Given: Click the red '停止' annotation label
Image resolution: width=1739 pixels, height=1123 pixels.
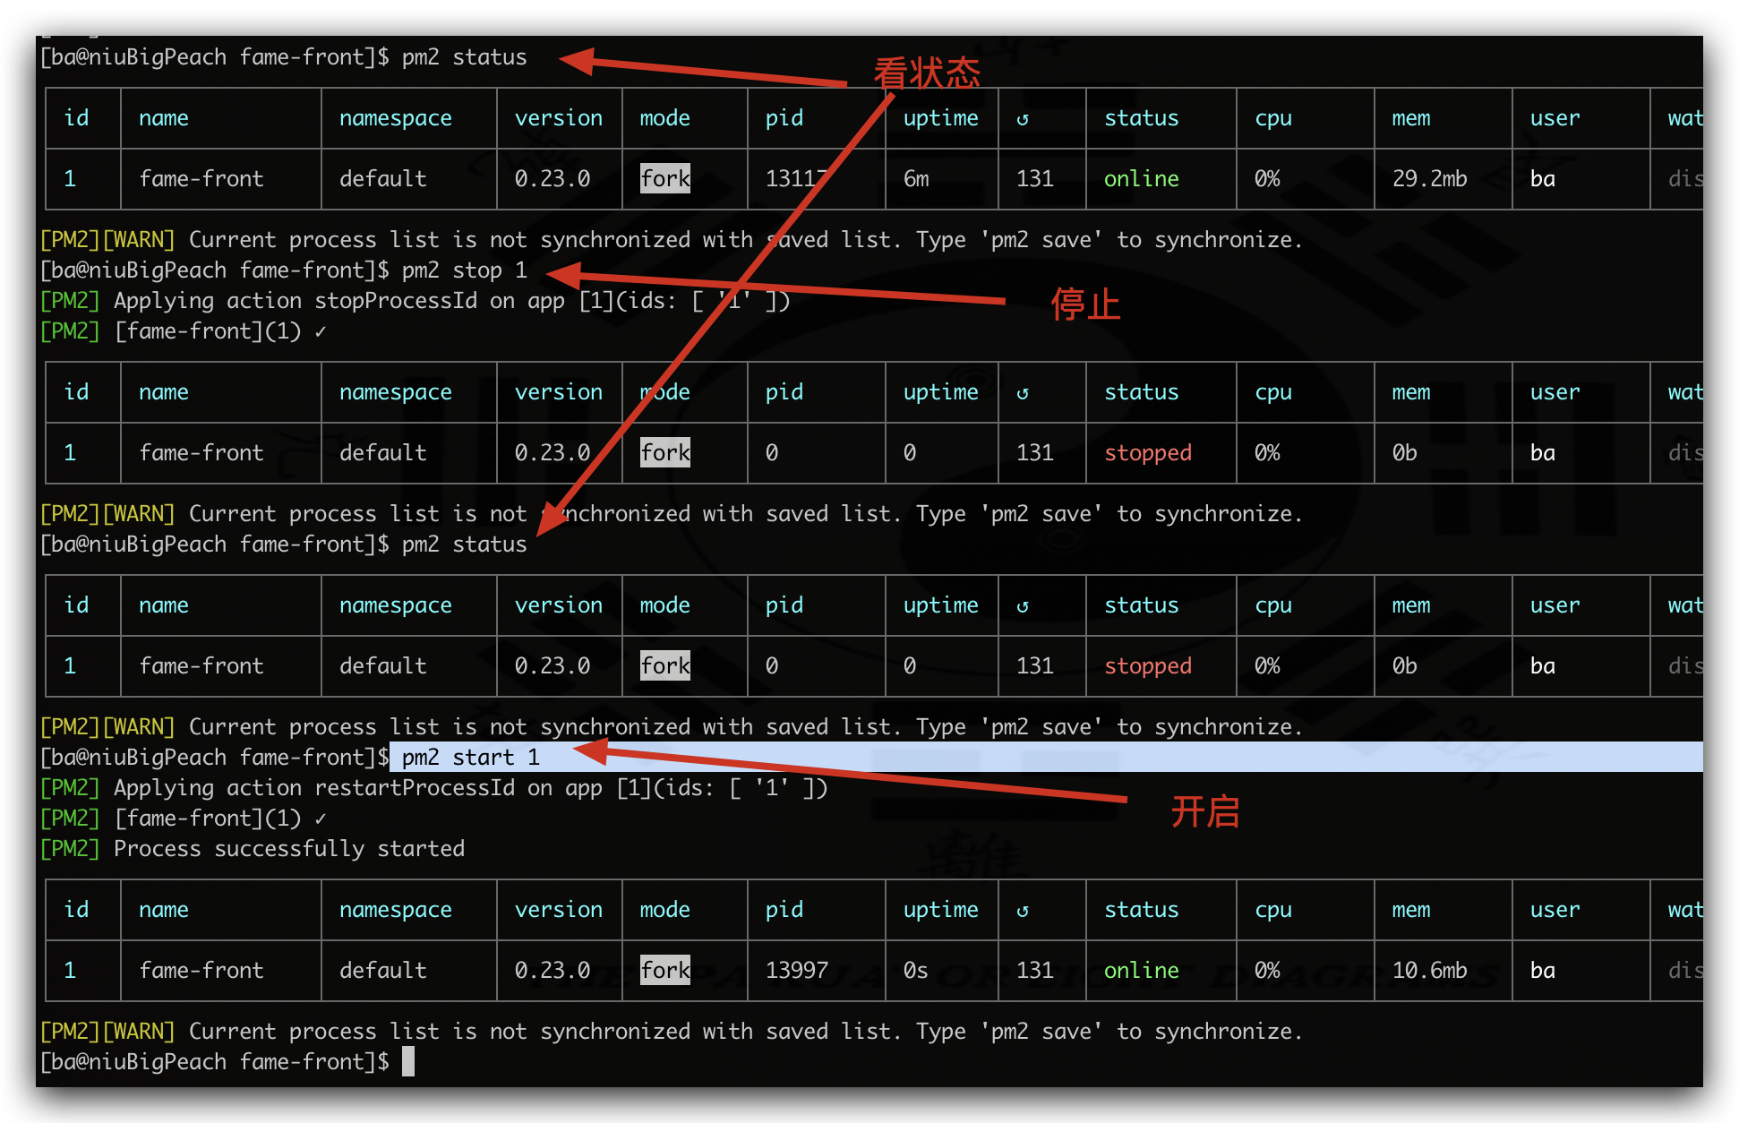Looking at the screenshot, I should (x=1084, y=304).
